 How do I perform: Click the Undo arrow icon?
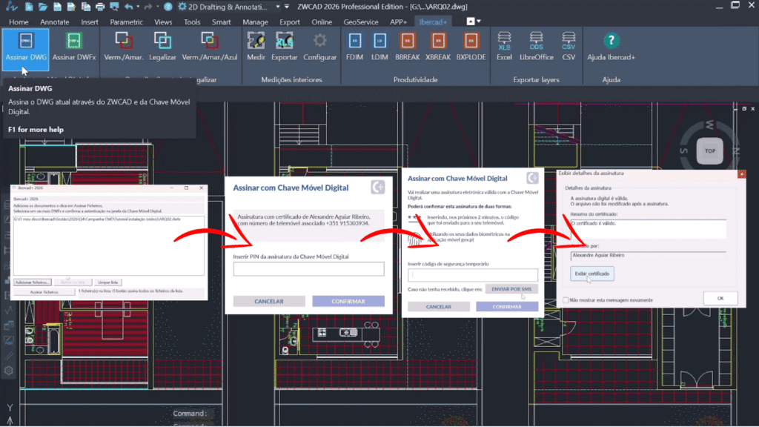128,7
